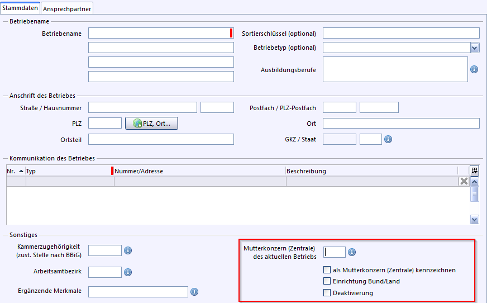Click info icon beside GKZ / Staat
The width and height of the screenshot is (487, 303).
(388, 139)
